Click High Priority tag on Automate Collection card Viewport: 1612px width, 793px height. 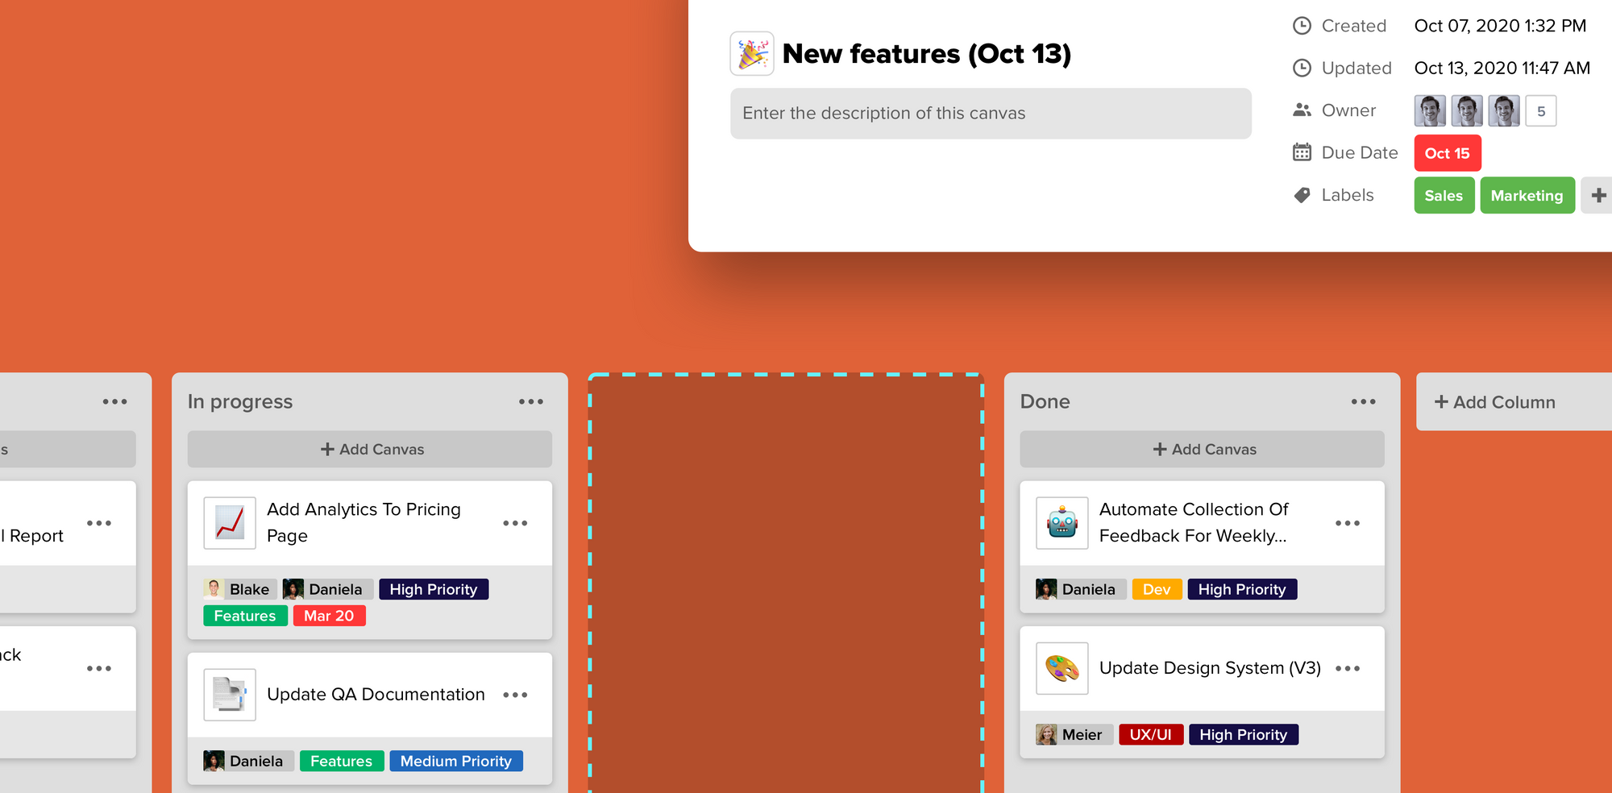point(1242,589)
